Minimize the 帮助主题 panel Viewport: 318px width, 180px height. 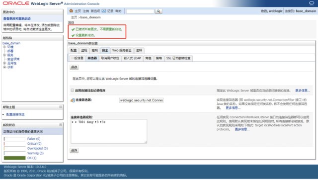61,107
